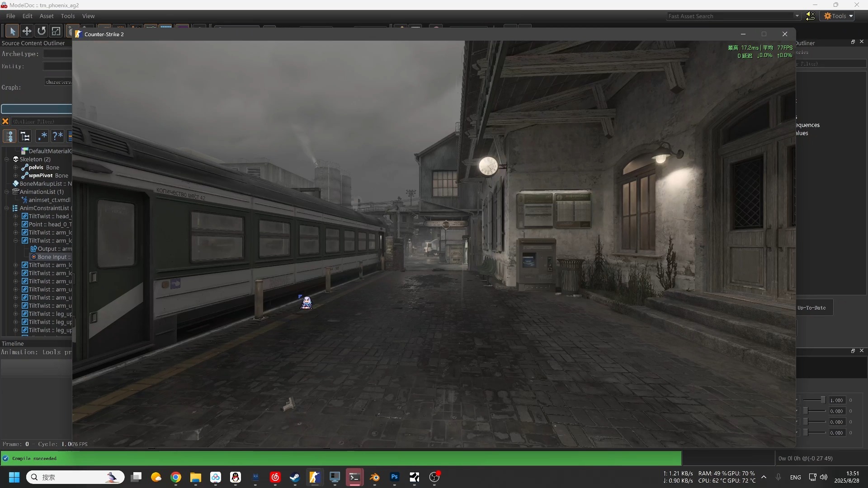The height and width of the screenshot is (488, 868).
Task: Close the right Outliner panel
Action: [x=862, y=42]
